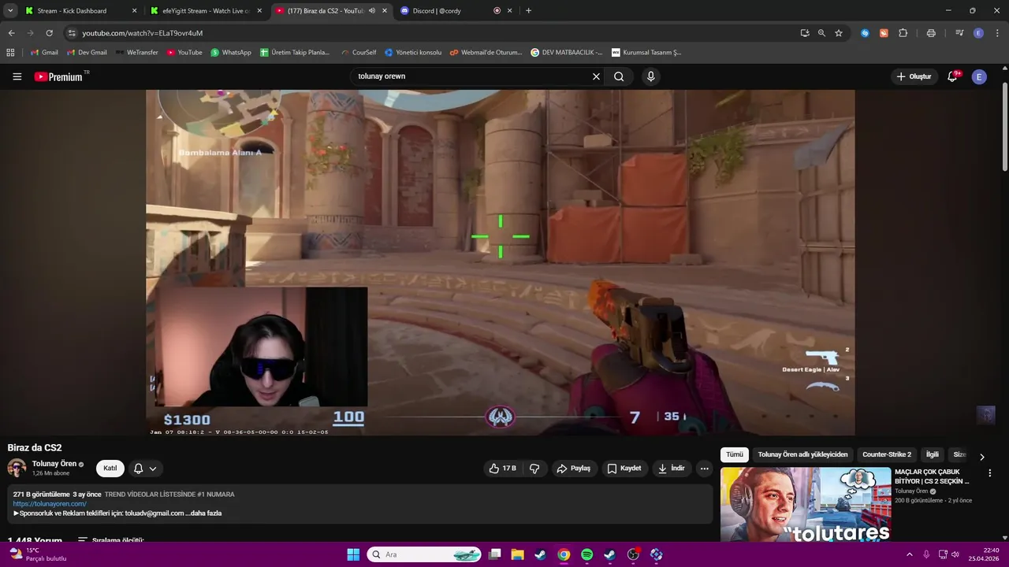Screen dimensions: 1009x567
Task: Reload the page in Chrome
Action: click(49, 33)
